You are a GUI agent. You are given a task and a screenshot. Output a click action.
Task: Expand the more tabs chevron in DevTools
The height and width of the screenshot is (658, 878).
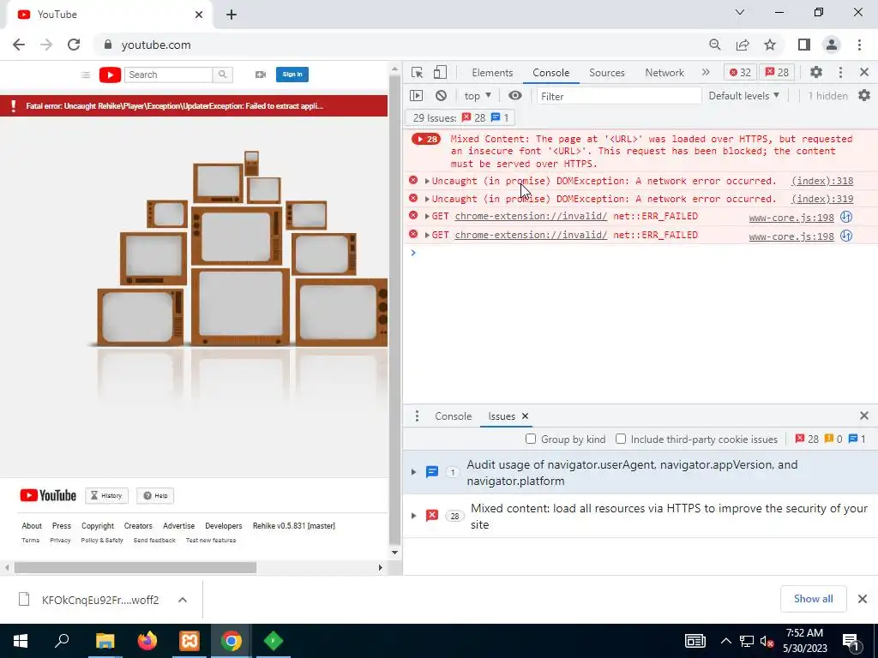(x=706, y=72)
